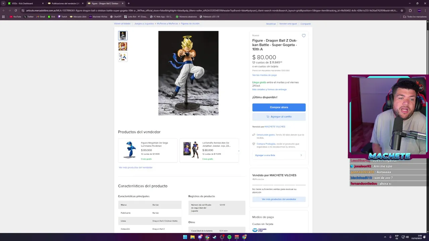The height and width of the screenshot is (241, 429).
Task: Click Agregar al carrito button
Action: (x=279, y=116)
